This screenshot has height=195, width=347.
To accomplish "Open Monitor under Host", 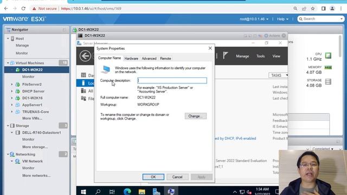I will 22,53.
